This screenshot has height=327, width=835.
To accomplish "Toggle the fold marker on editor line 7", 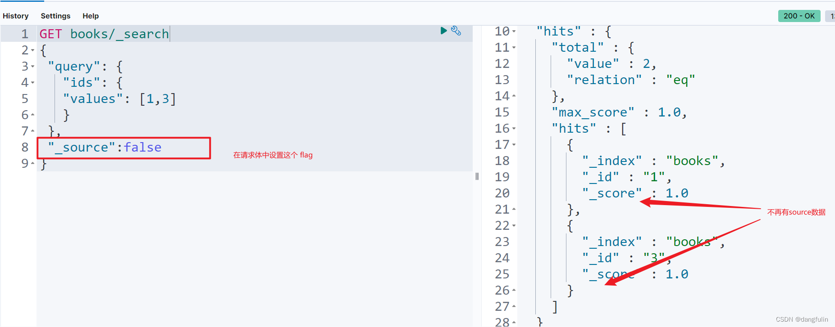I will point(32,131).
